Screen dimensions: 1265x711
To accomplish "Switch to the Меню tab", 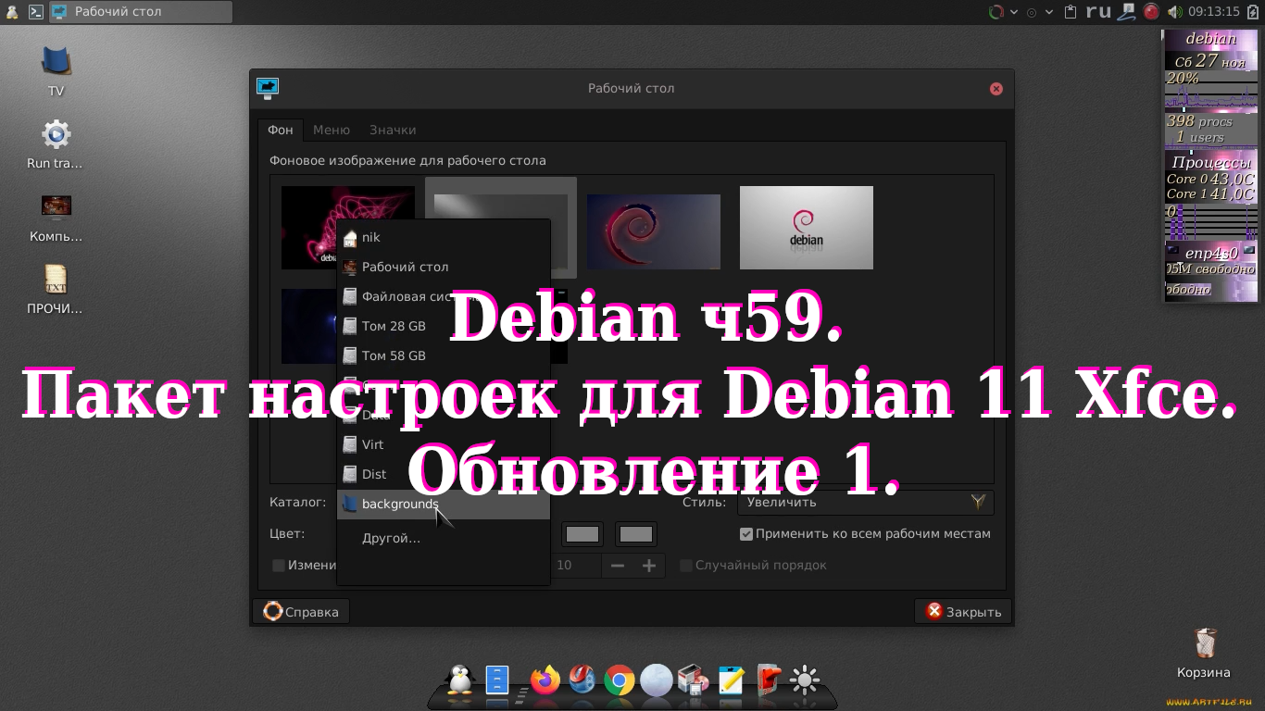I will click(x=332, y=131).
